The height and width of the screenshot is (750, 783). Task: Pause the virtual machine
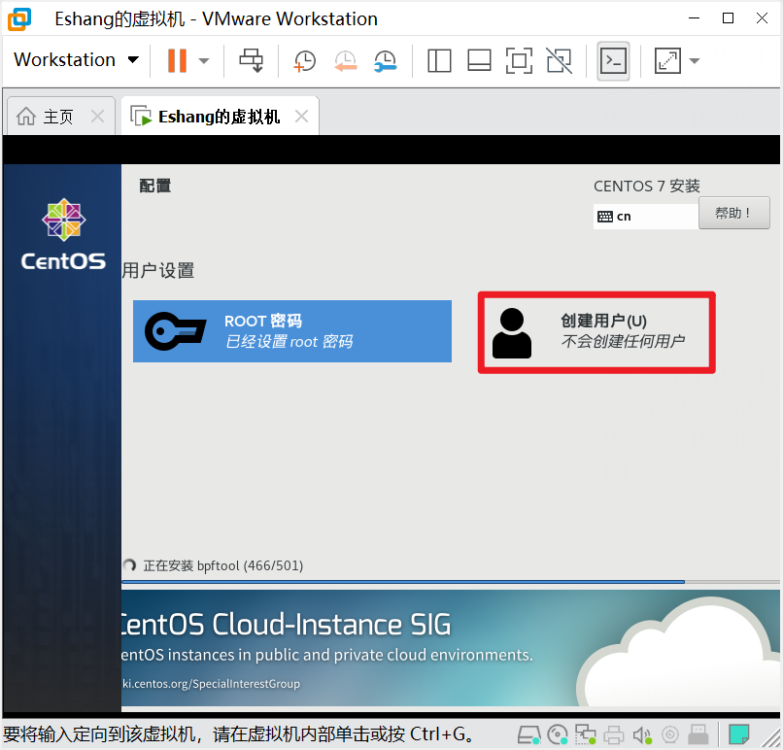[x=177, y=60]
